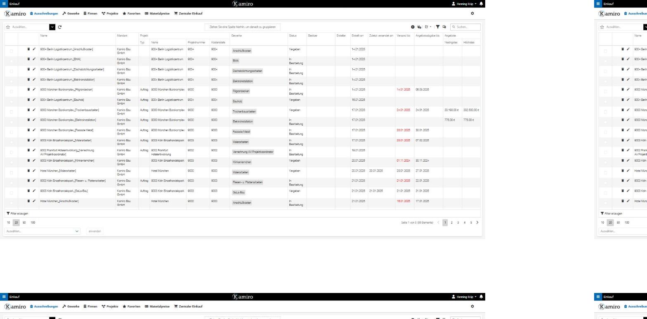Viewport: 647px width, 319px height.
Task: Edit the 900+ Berlin Logistikzentrum_[Bauholz] row
Action: (x=34, y=100)
